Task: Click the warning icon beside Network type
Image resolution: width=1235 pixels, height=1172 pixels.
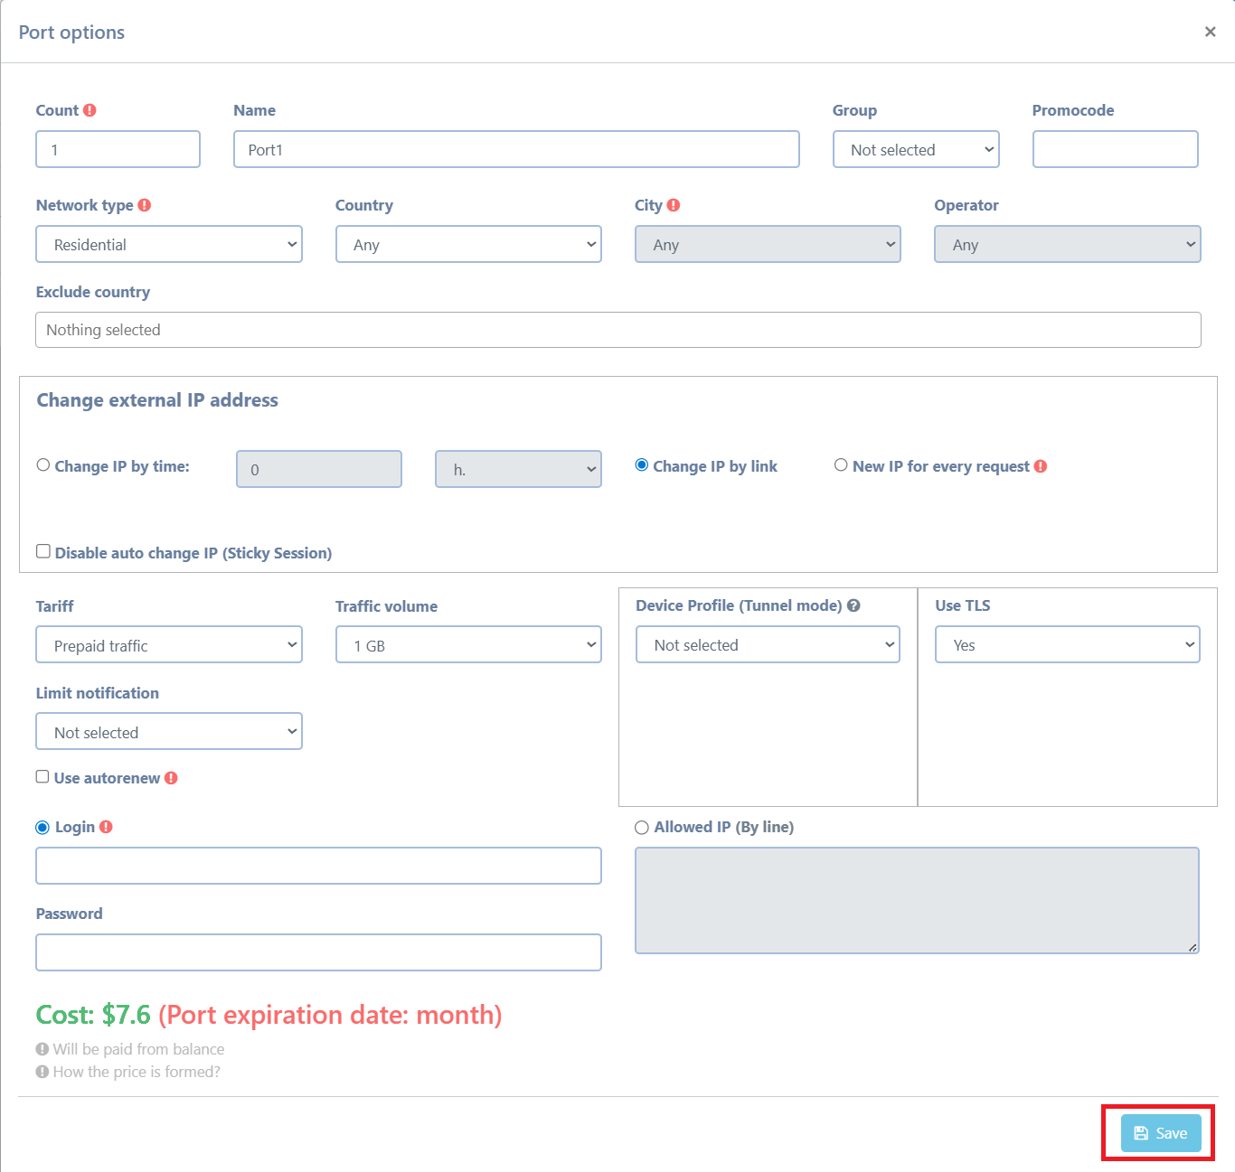Action: pyautogui.click(x=146, y=205)
